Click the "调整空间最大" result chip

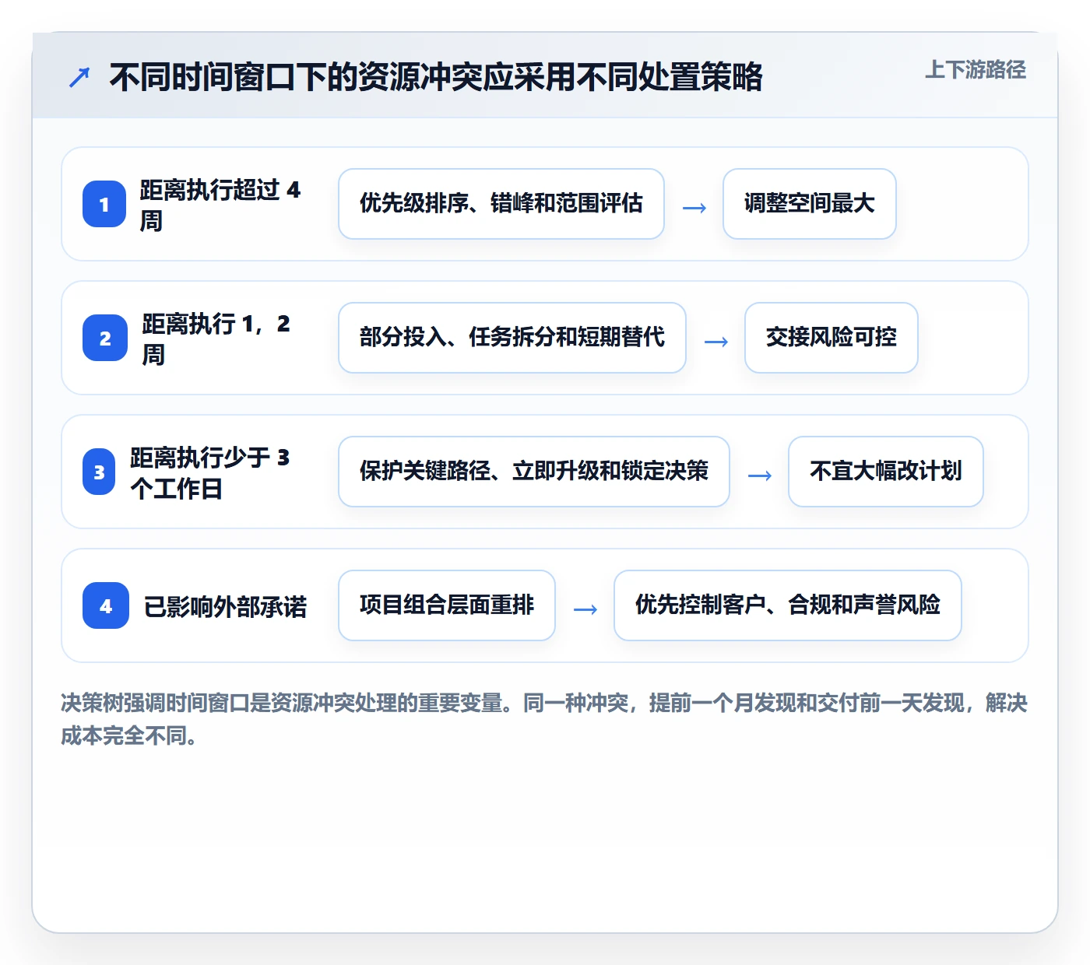810,204
